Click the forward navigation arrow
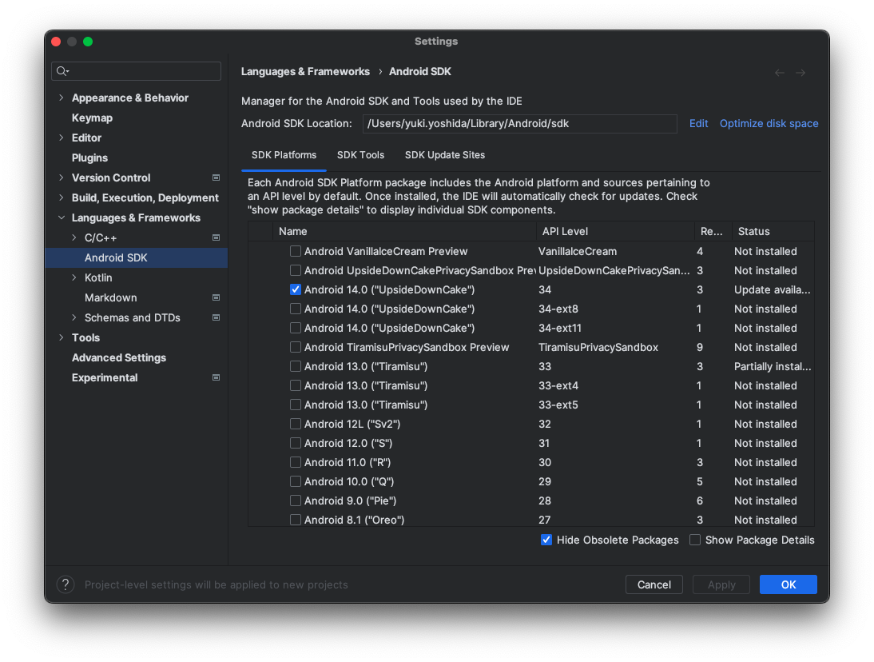The width and height of the screenshot is (874, 662). 801,73
